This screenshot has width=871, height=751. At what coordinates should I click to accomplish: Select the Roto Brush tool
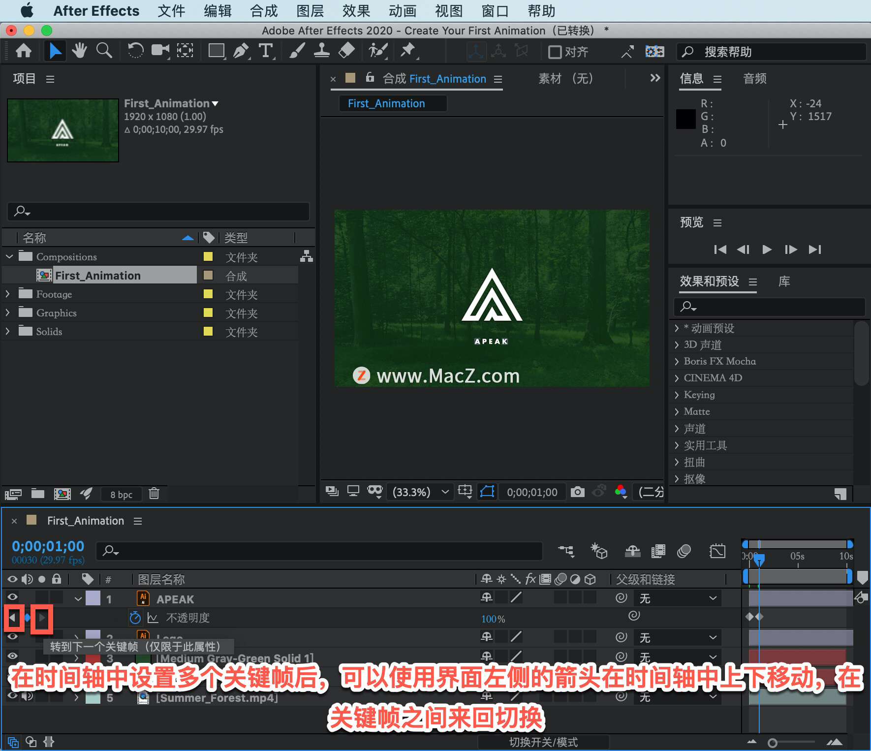click(x=378, y=51)
